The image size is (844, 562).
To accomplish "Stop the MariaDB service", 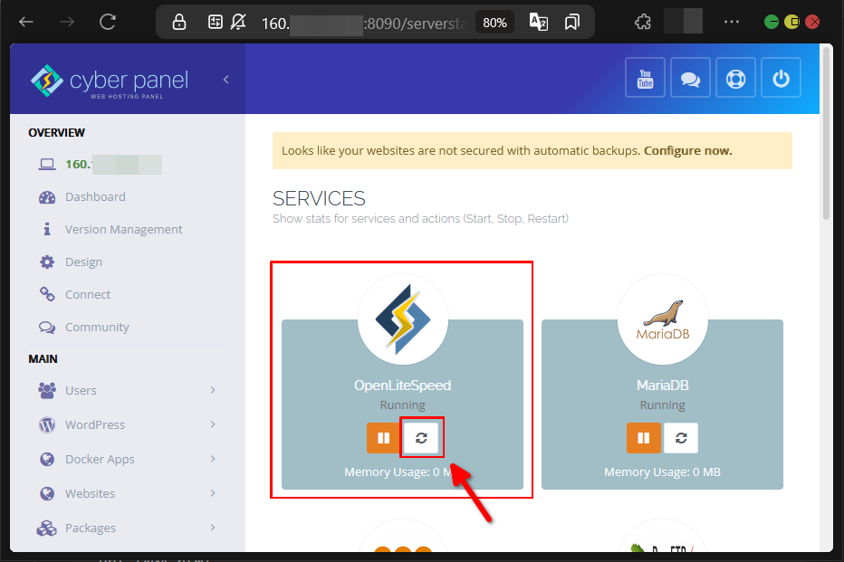I will pos(643,438).
